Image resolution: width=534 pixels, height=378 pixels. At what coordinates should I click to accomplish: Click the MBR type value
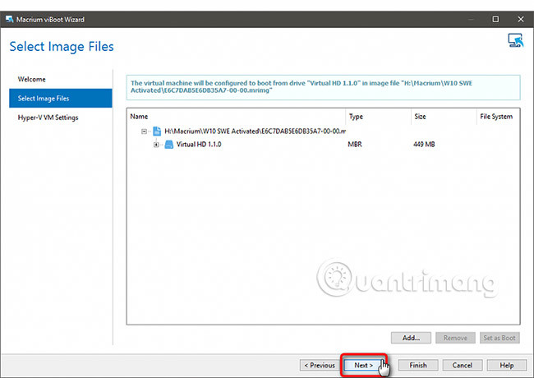pos(355,145)
